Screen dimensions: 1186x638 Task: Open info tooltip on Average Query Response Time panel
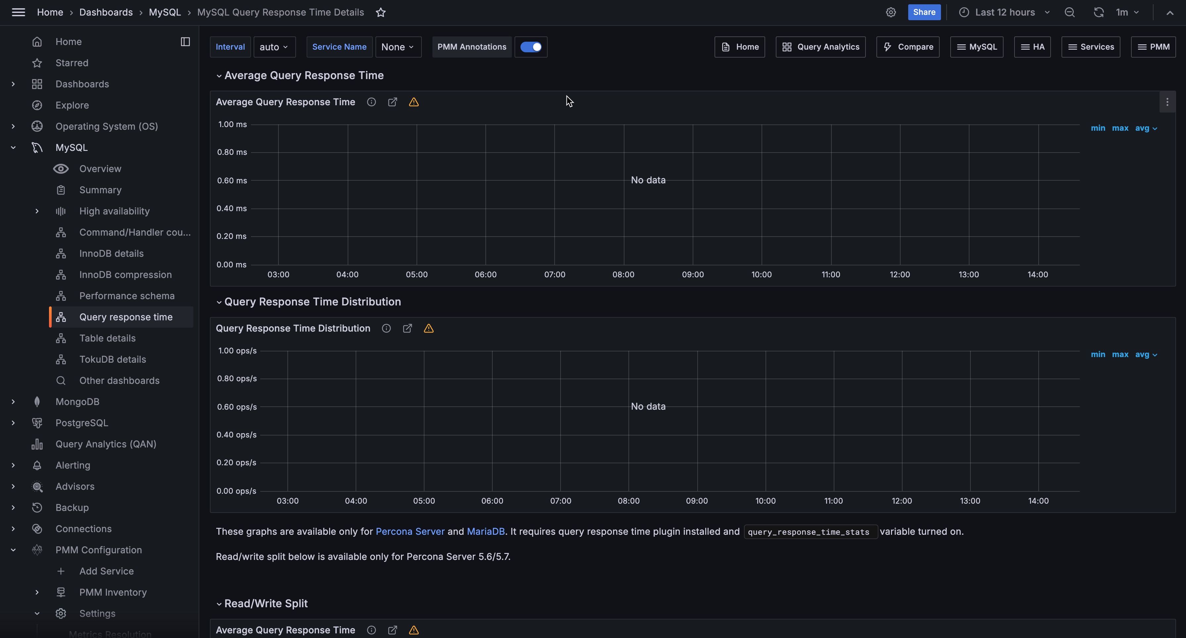click(371, 102)
